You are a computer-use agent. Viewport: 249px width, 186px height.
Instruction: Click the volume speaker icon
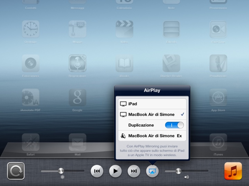click(x=187, y=177)
